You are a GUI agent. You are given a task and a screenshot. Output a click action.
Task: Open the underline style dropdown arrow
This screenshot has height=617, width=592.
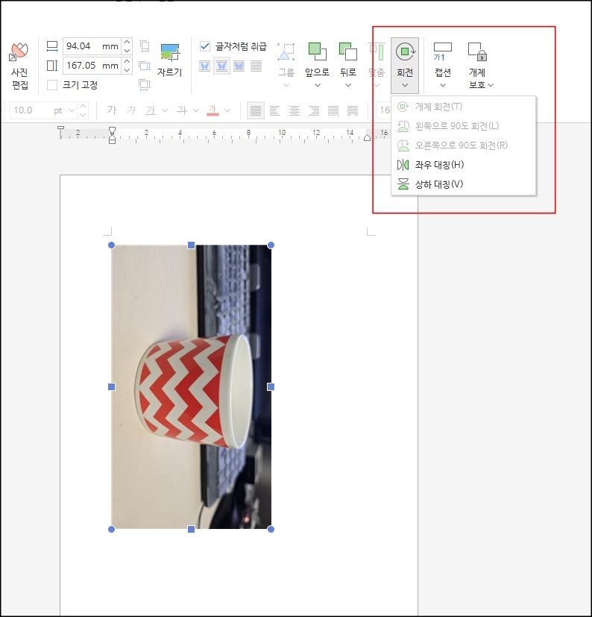point(165,110)
